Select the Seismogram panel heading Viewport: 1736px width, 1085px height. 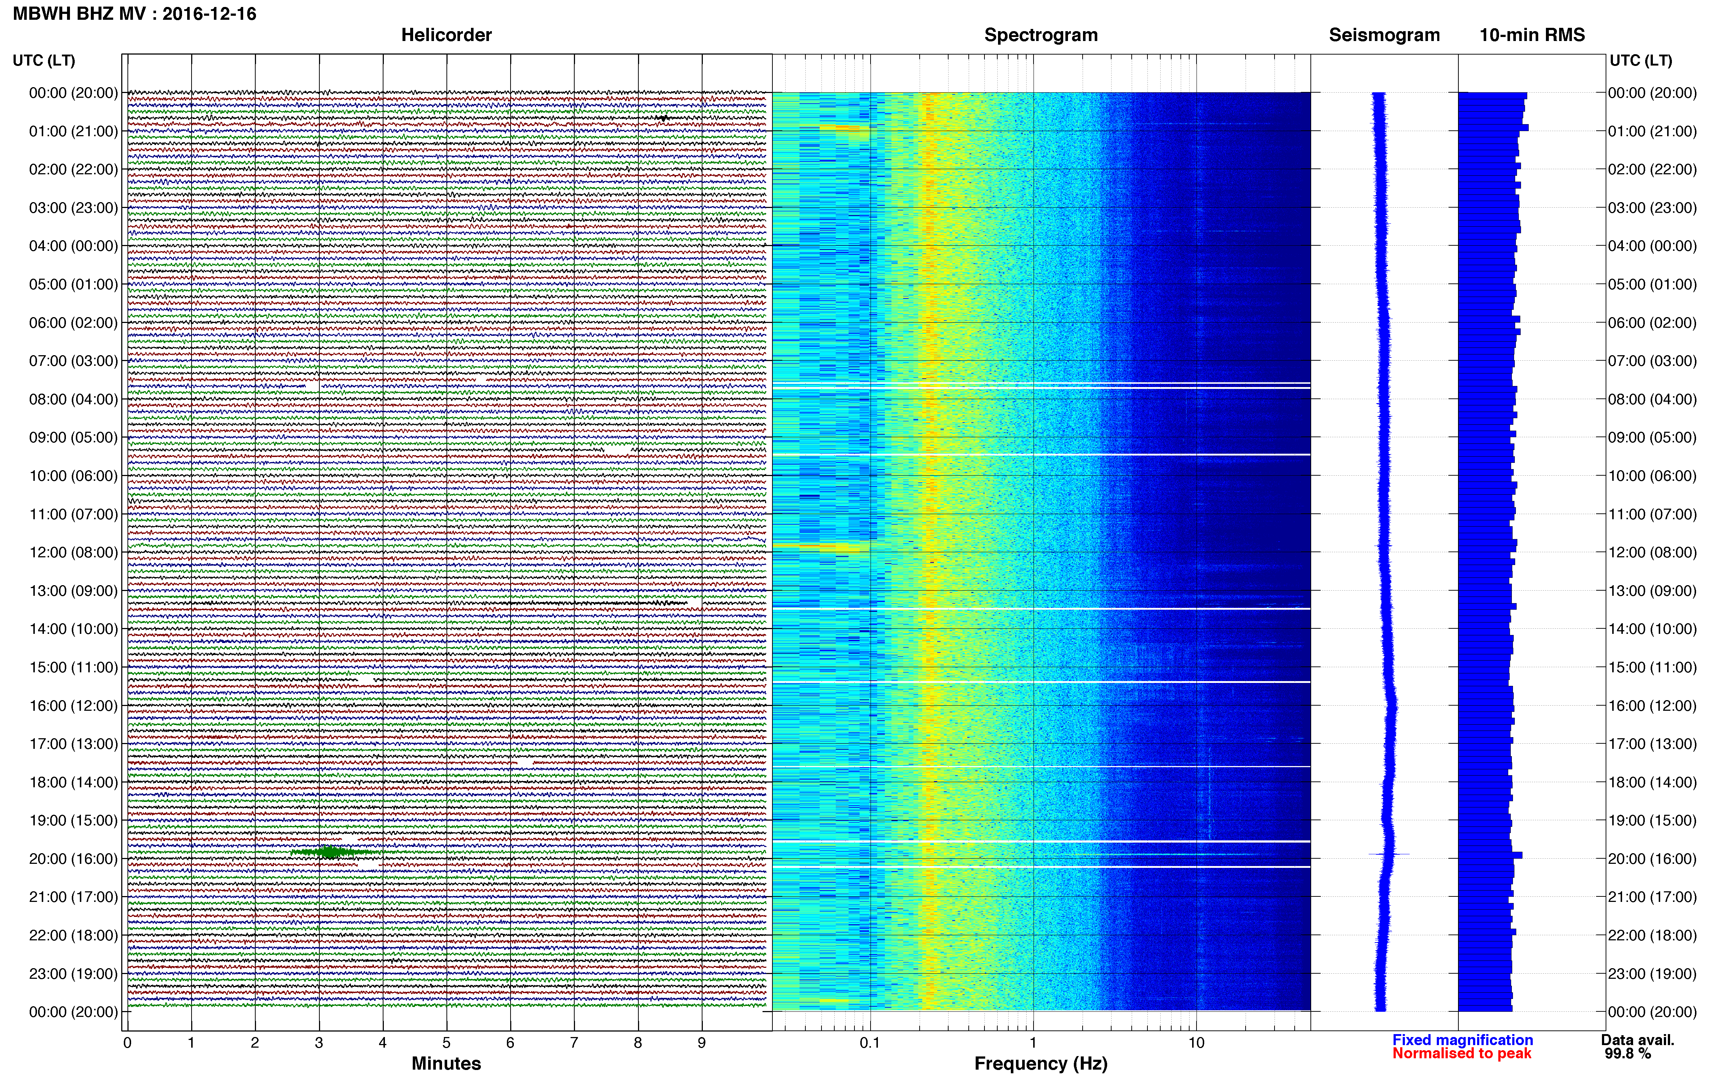tap(1384, 34)
